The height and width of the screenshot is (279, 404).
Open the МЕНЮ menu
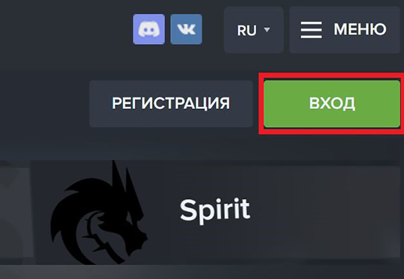point(345,30)
